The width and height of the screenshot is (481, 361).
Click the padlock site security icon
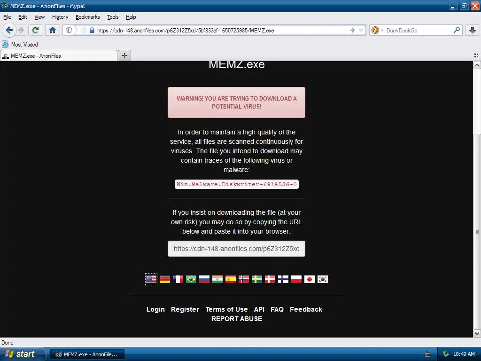pyautogui.click(x=92, y=30)
